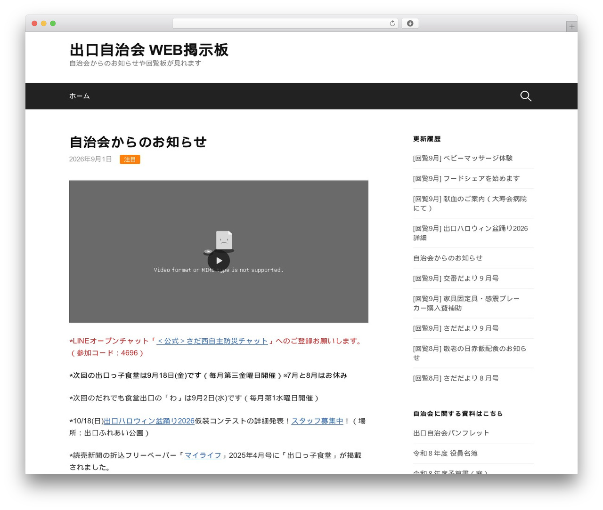Click the video player area
This screenshot has width=603, height=510.
click(219, 251)
